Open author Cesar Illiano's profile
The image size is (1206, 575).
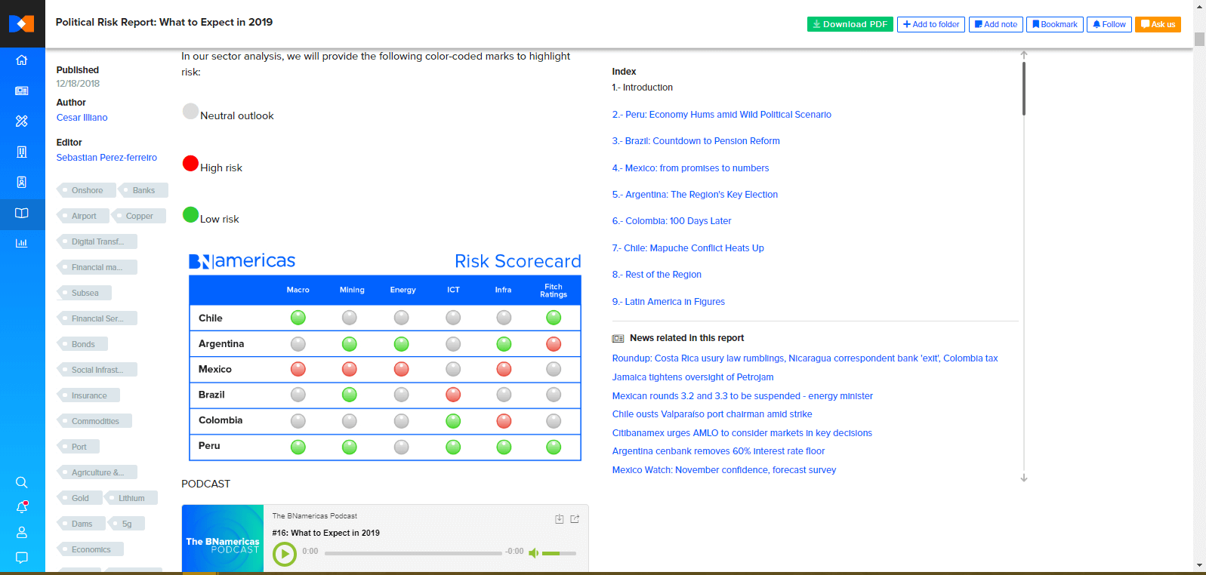pyautogui.click(x=82, y=118)
